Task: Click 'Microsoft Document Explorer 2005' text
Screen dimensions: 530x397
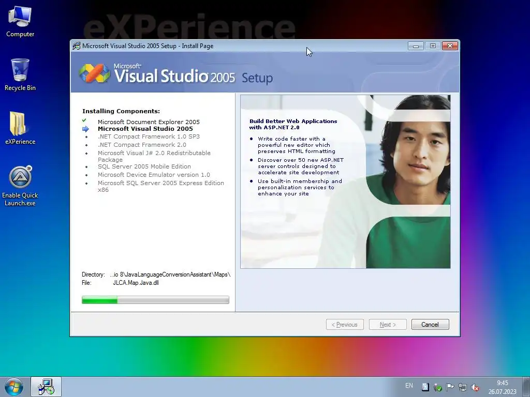Action: click(149, 122)
